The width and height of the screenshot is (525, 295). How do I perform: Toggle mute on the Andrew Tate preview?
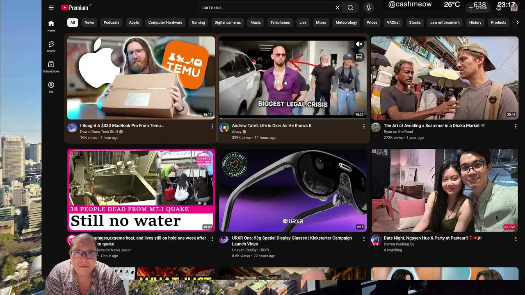(x=359, y=44)
